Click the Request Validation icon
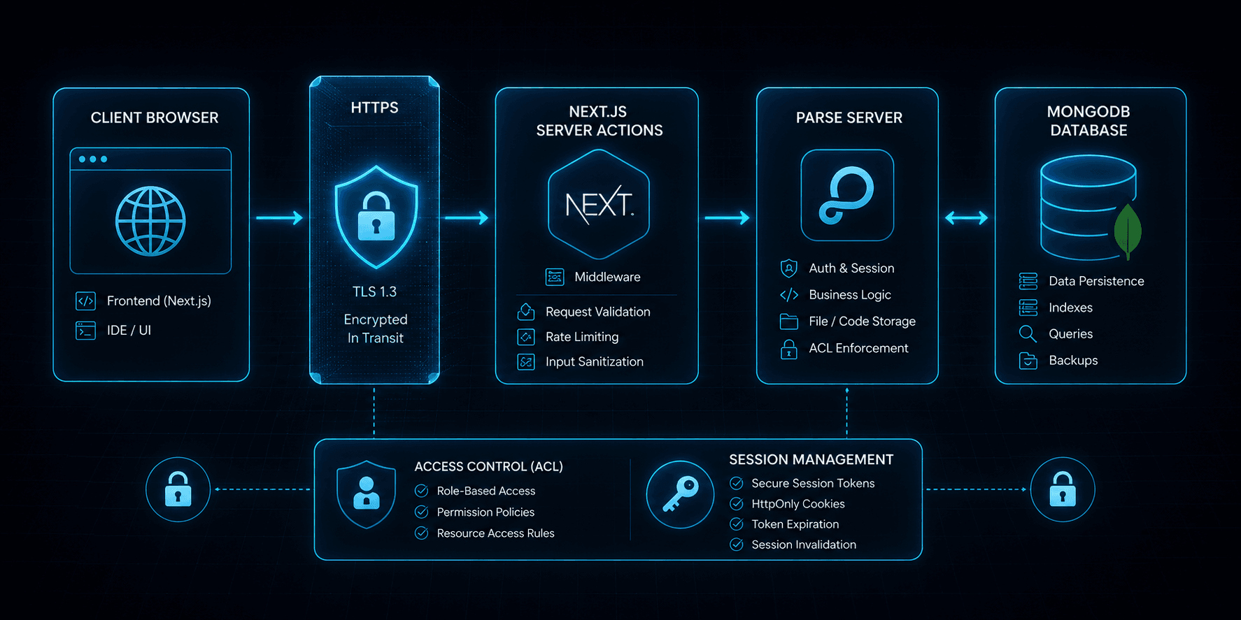This screenshot has width=1241, height=620. pos(526,312)
